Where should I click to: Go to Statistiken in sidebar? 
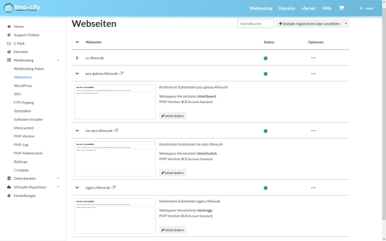tap(22, 111)
